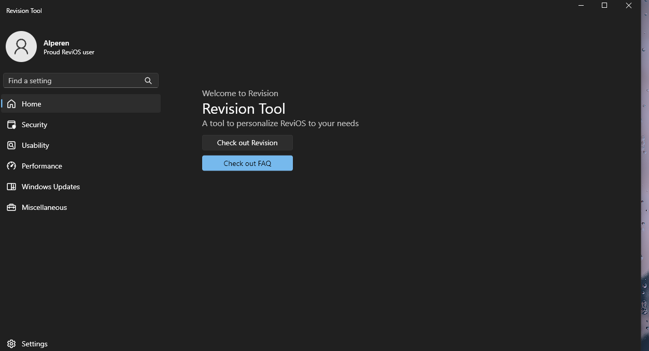
Task: Click the Home house icon in sidebar
Action: (x=11, y=104)
